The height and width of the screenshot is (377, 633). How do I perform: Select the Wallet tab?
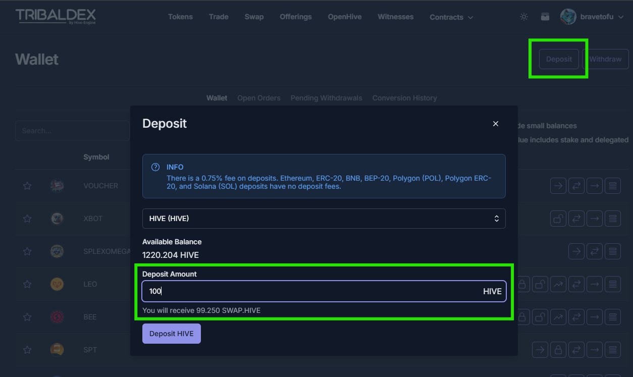pyautogui.click(x=217, y=98)
